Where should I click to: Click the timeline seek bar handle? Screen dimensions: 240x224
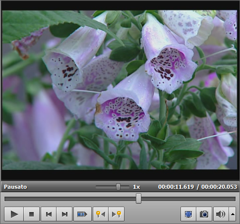point(138,198)
